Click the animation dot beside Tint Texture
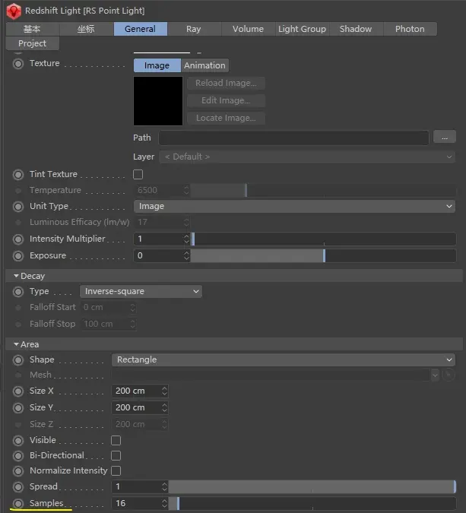Viewport: 466px width, 513px height. 18,175
